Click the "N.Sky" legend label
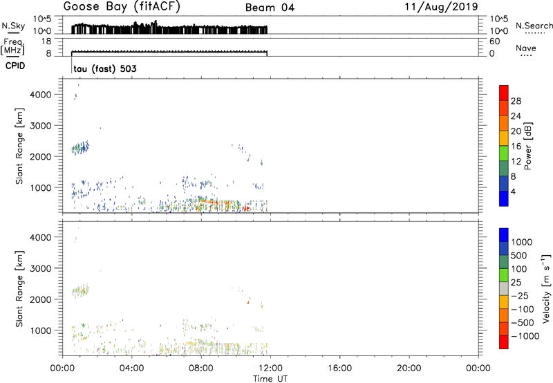The image size is (553, 383). click(x=13, y=26)
